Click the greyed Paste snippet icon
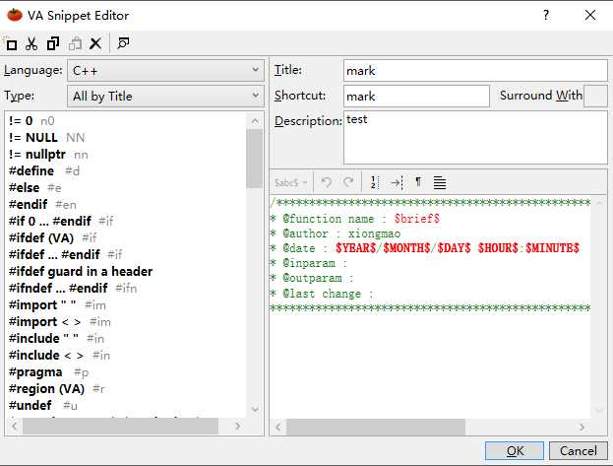 point(75,43)
